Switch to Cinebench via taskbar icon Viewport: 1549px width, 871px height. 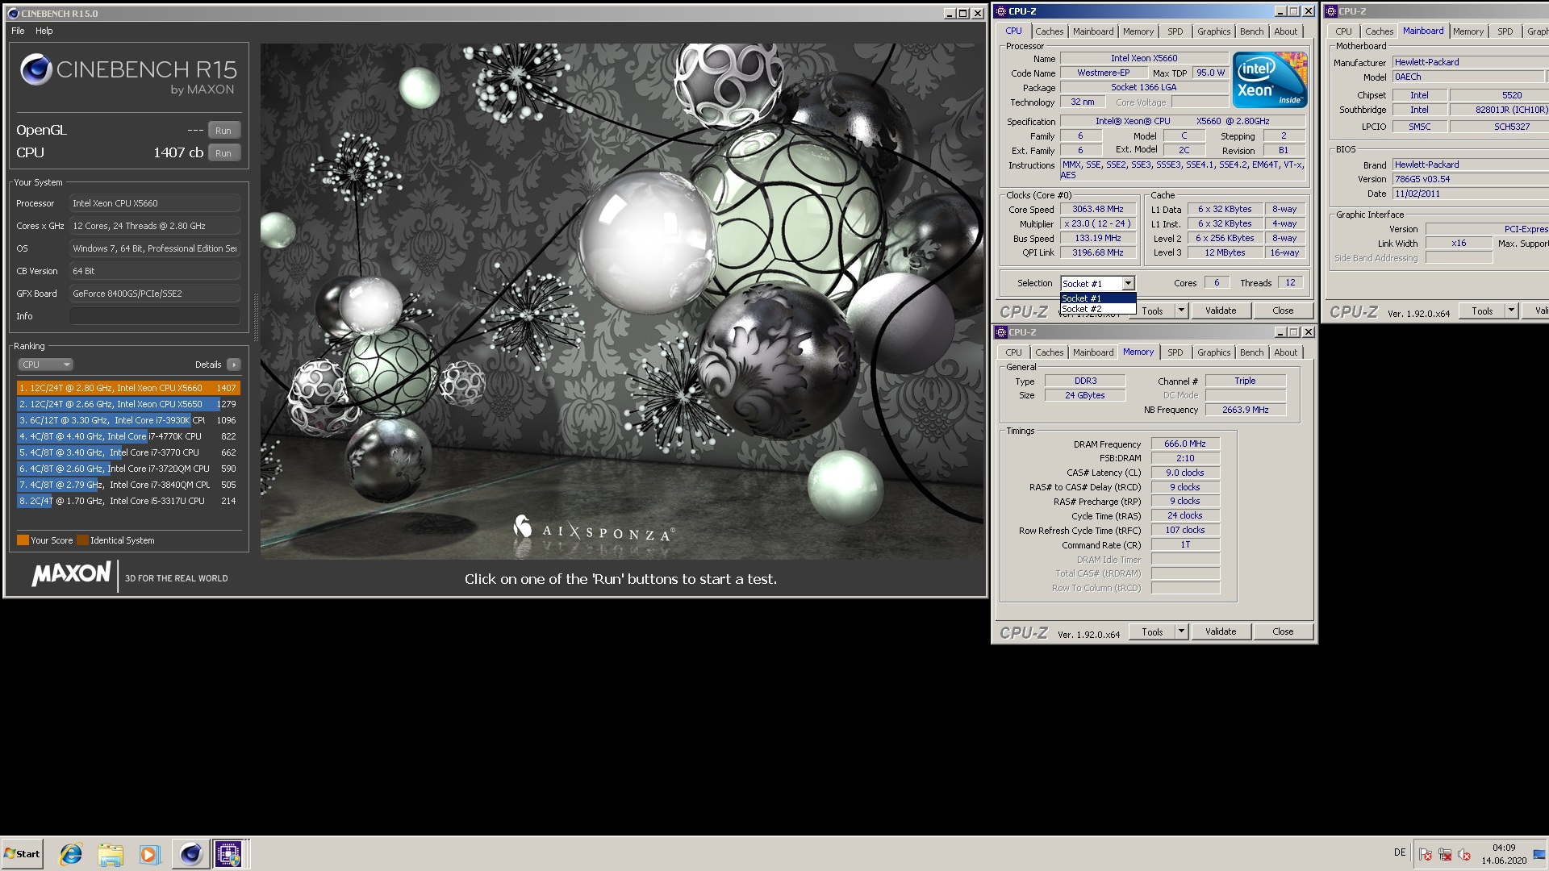tap(190, 853)
